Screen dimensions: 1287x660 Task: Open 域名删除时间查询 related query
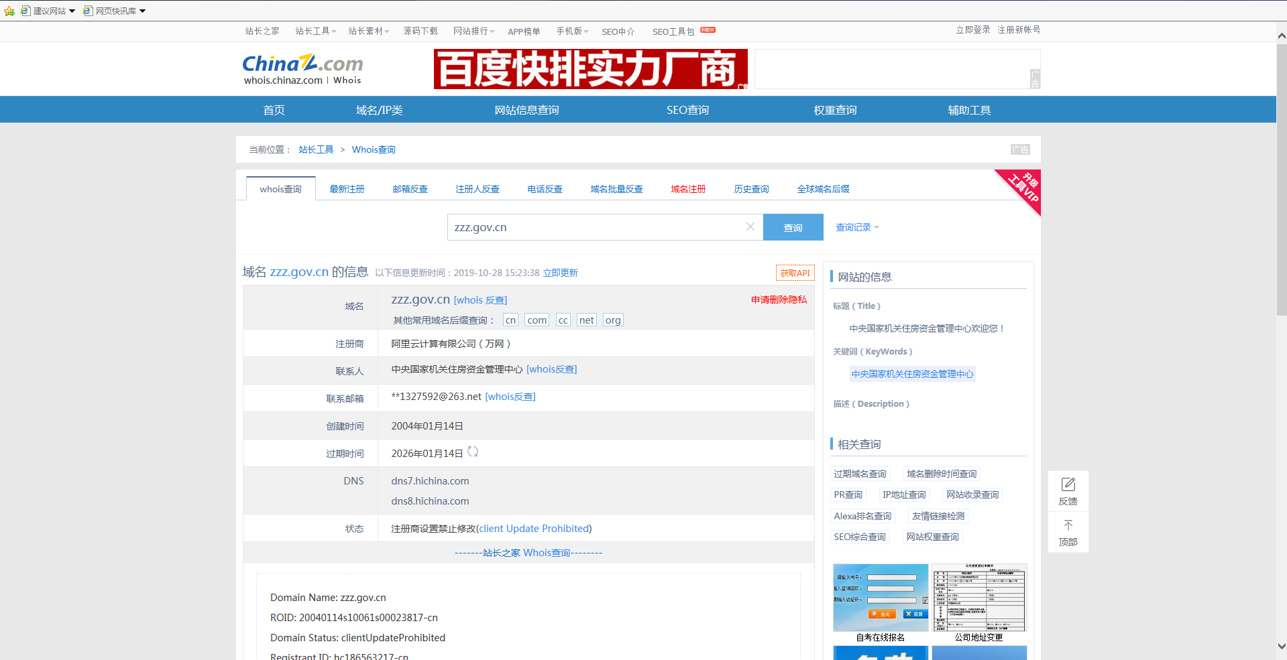(x=942, y=474)
